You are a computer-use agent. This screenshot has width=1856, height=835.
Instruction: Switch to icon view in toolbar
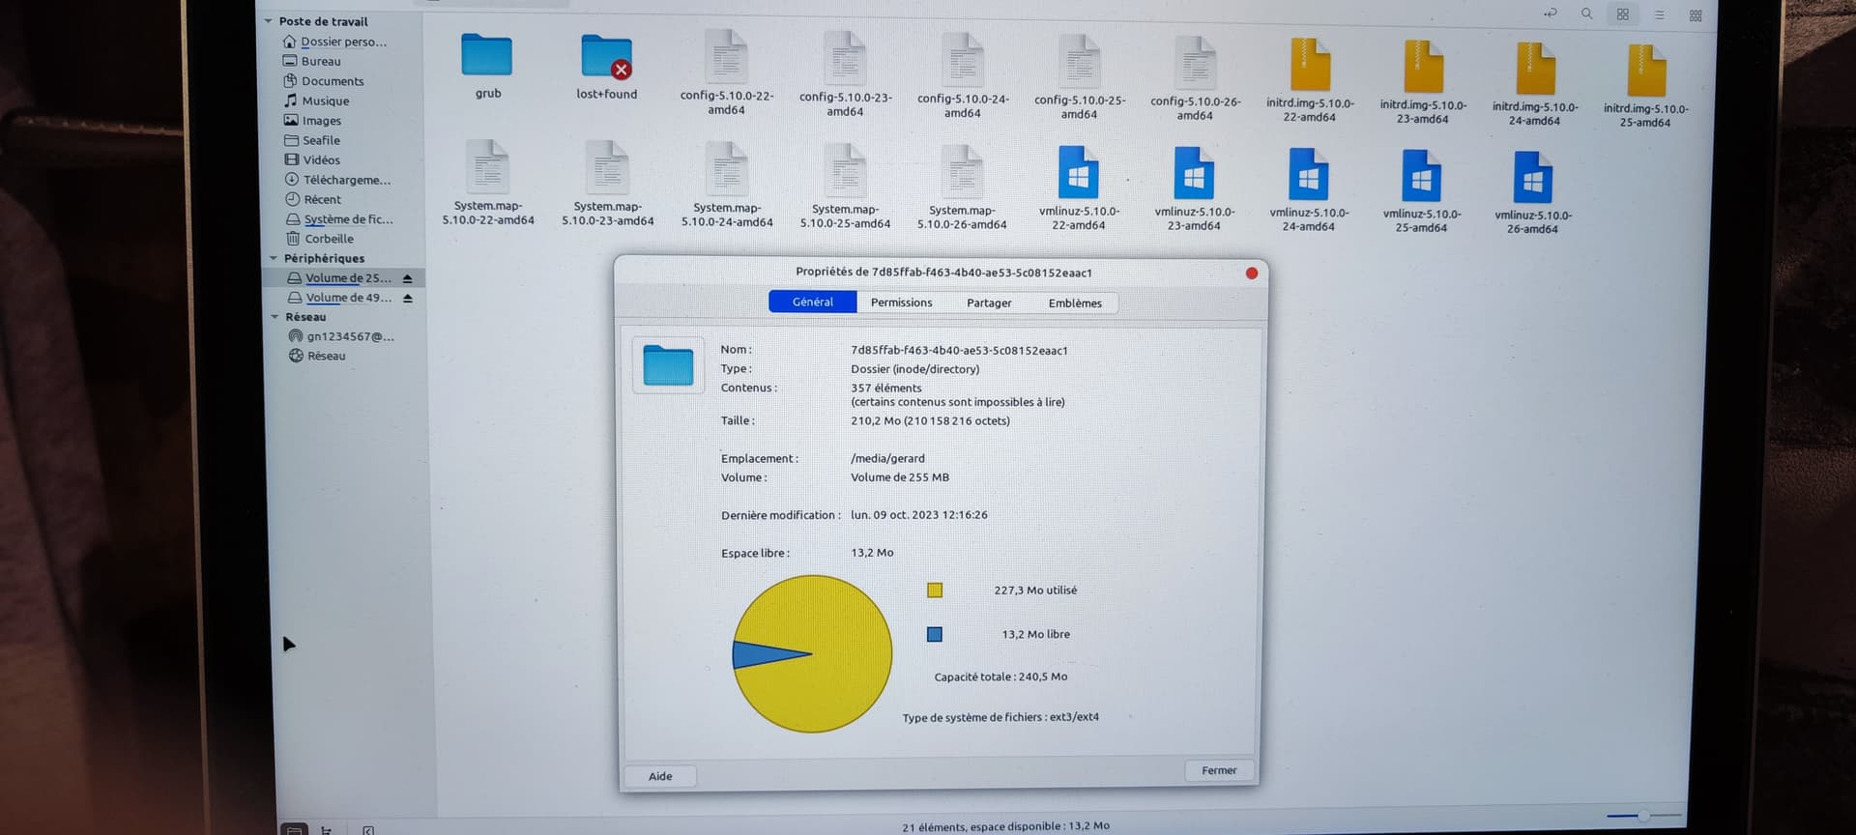click(x=1623, y=14)
